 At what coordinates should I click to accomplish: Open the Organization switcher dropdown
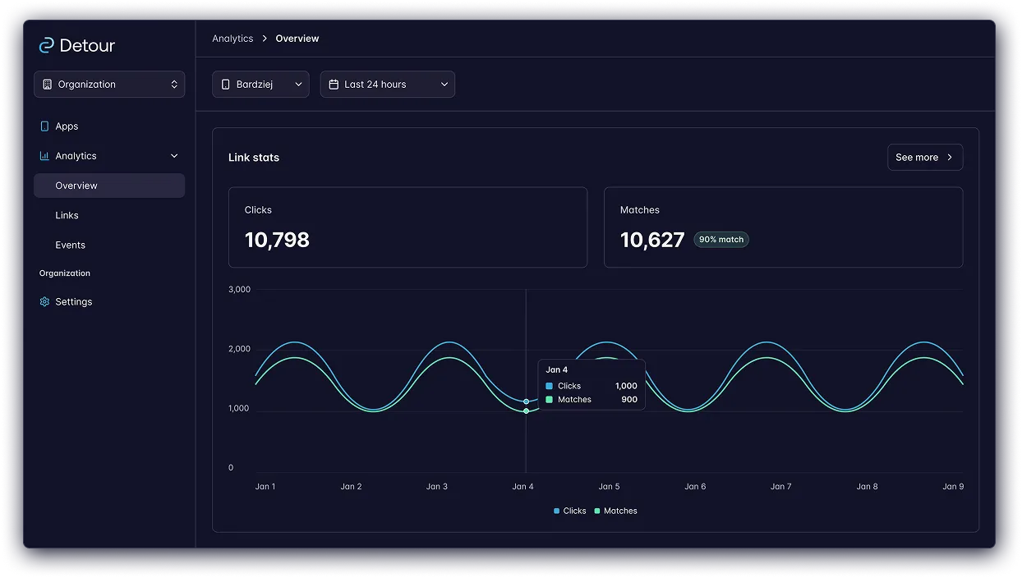click(x=109, y=85)
